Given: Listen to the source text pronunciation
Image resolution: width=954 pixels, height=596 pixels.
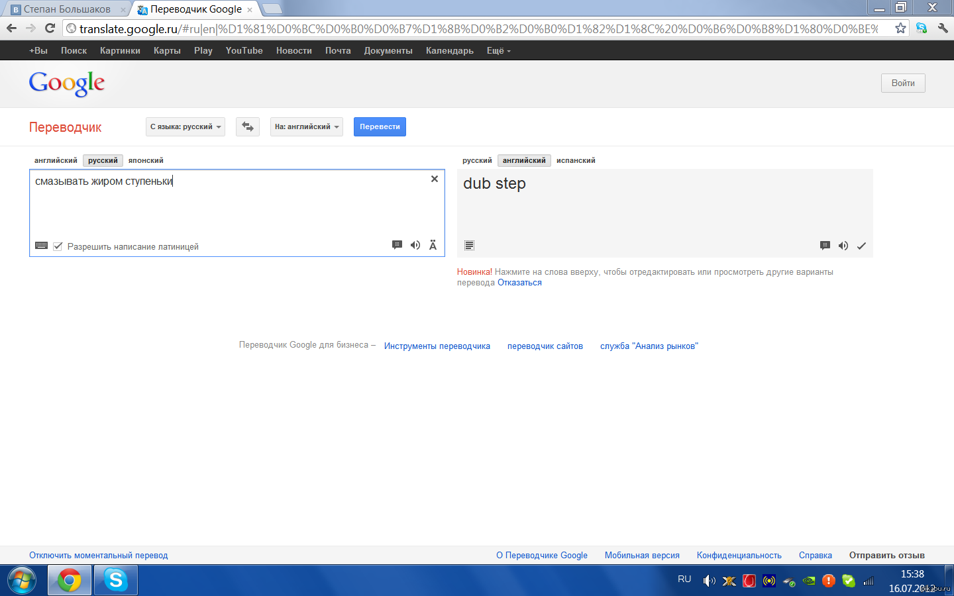Looking at the screenshot, I should [415, 245].
